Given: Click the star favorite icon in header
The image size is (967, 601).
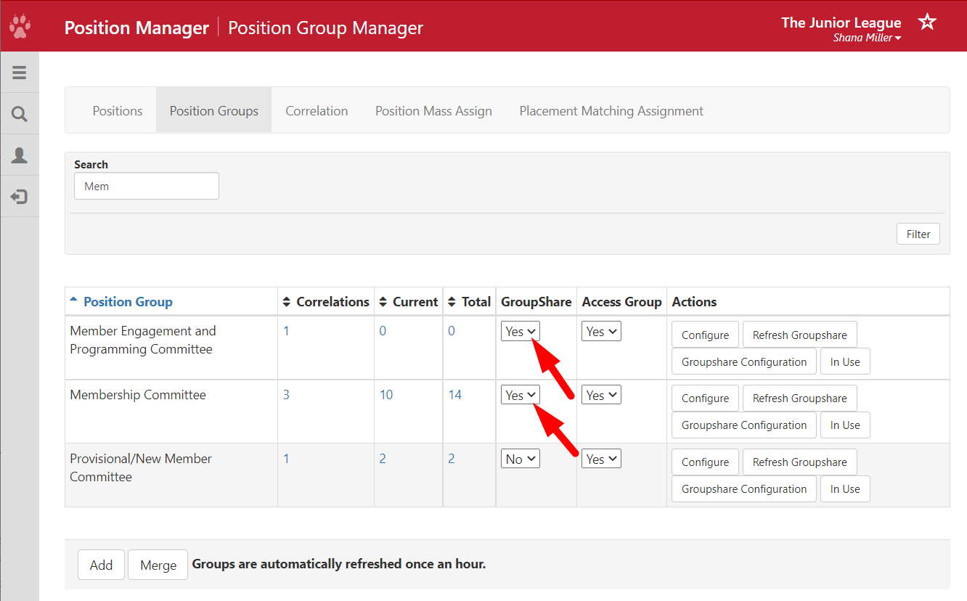Looking at the screenshot, I should pyautogui.click(x=927, y=22).
